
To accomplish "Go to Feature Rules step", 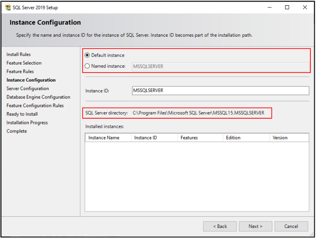I will pos(20,71).
